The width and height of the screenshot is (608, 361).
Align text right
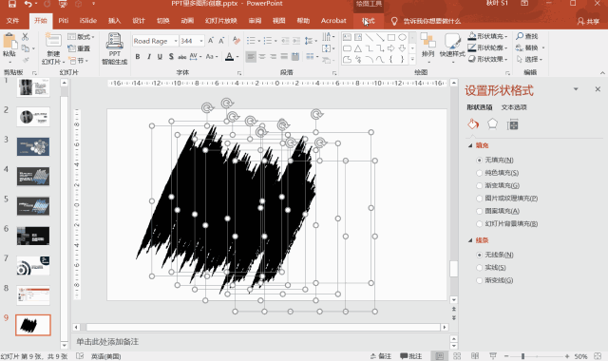pos(273,57)
